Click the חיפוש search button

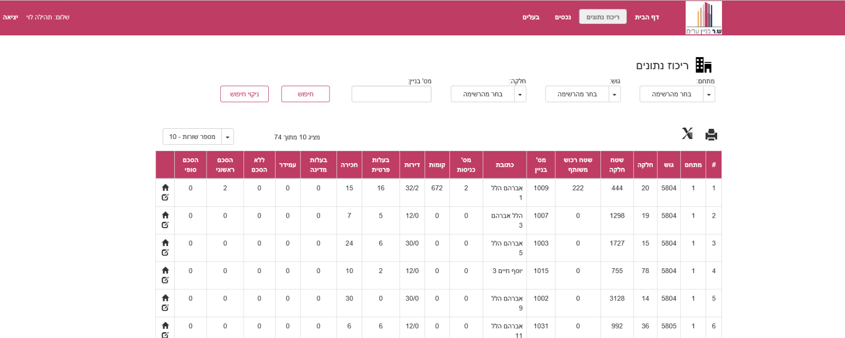(x=305, y=94)
